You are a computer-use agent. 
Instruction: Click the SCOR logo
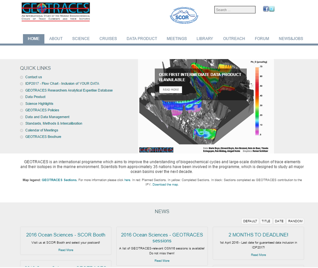184,15
